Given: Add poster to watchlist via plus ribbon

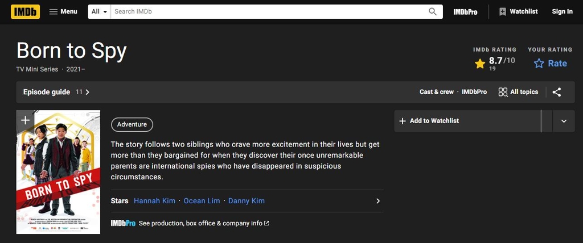Looking at the screenshot, I should coord(25,120).
